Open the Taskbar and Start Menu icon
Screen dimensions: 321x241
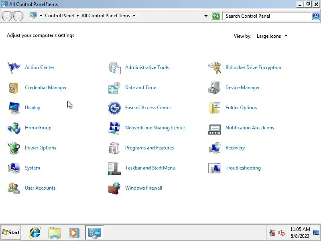(114, 168)
